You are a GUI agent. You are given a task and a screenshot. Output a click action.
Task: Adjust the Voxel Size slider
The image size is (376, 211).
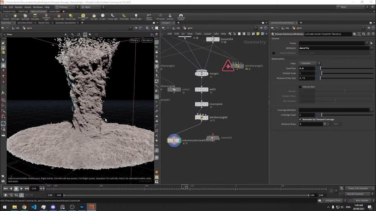pos(320,69)
